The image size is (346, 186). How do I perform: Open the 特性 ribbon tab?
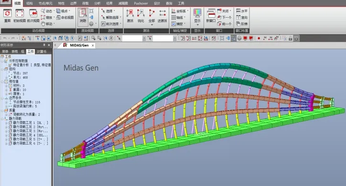pyautogui.click(x=61, y=3)
